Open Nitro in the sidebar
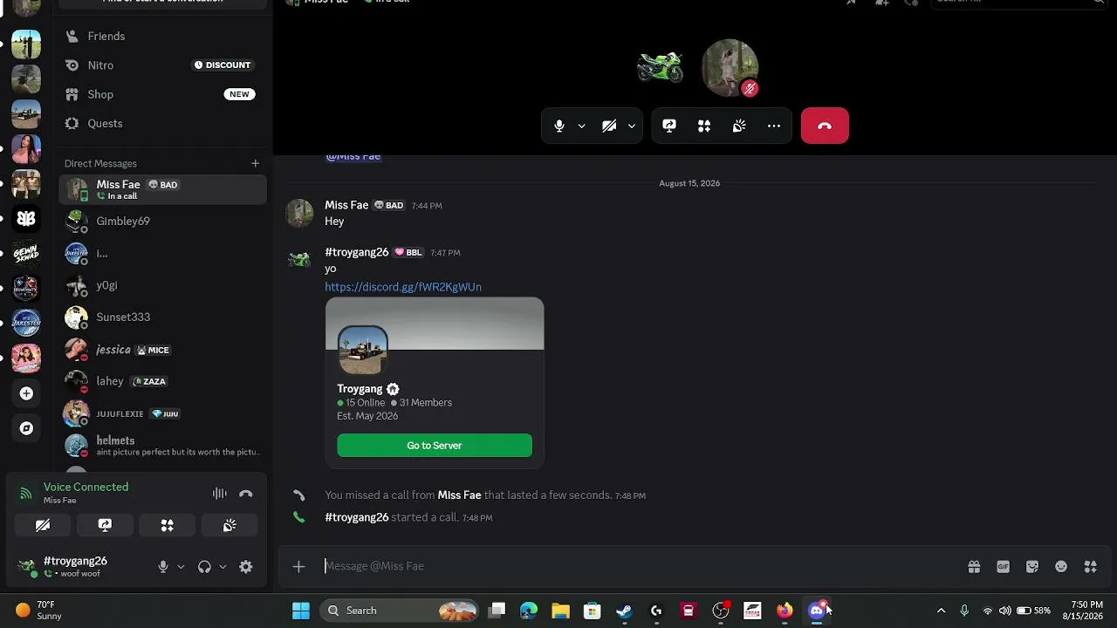This screenshot has width=1117, height=628. pos(162,65)
